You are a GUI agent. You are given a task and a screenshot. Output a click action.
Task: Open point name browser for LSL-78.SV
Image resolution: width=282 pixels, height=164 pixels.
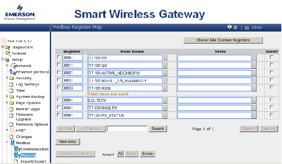pos(165,101)
